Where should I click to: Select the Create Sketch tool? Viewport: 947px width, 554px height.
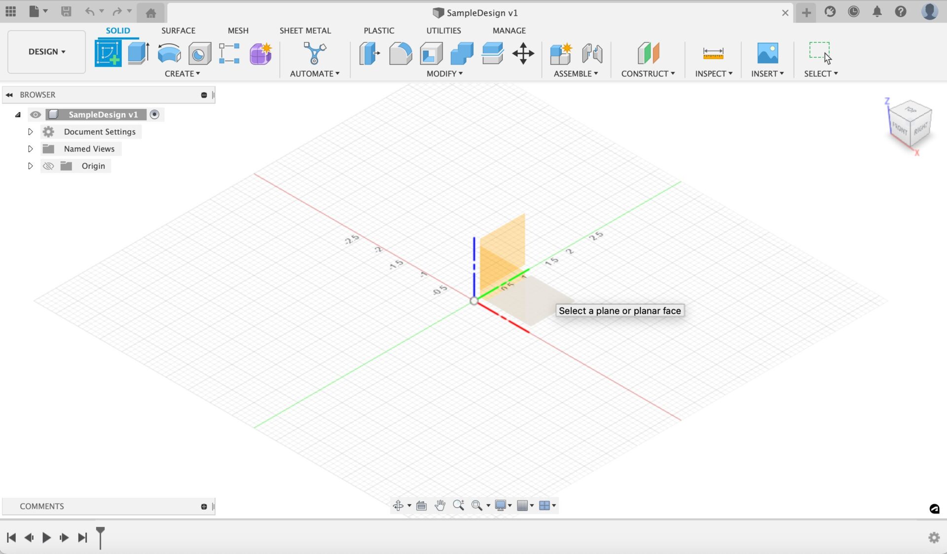coord(108,53)
